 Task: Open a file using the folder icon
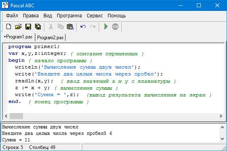tap(19, 27)
